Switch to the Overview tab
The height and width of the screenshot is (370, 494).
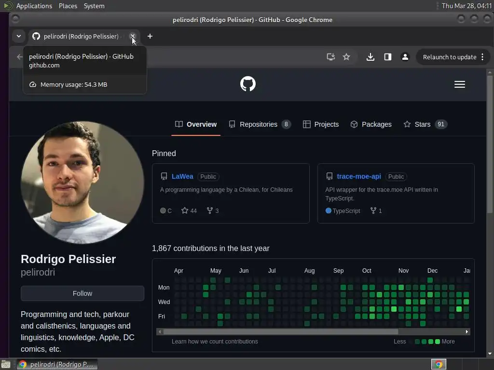[196, 124]
